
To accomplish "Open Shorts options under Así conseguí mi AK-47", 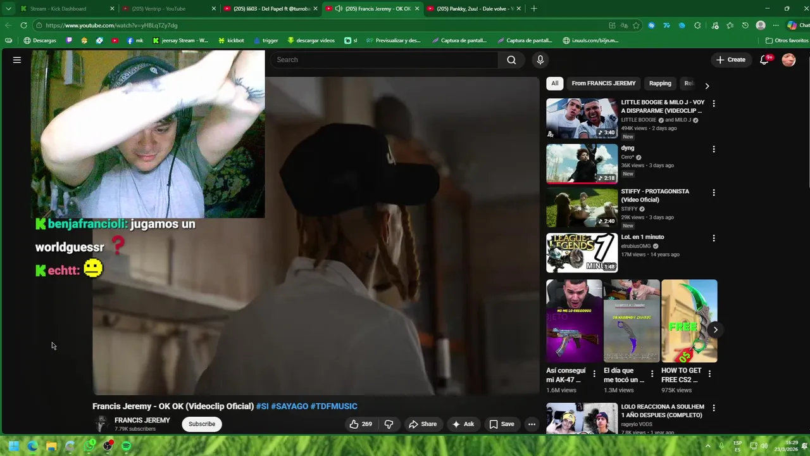I will click(594, 374).
